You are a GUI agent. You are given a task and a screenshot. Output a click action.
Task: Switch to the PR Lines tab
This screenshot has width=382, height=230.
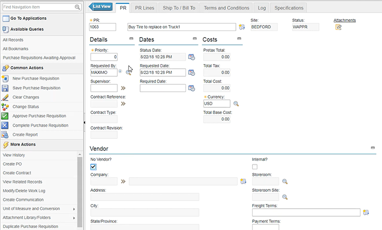click(145, 8)
